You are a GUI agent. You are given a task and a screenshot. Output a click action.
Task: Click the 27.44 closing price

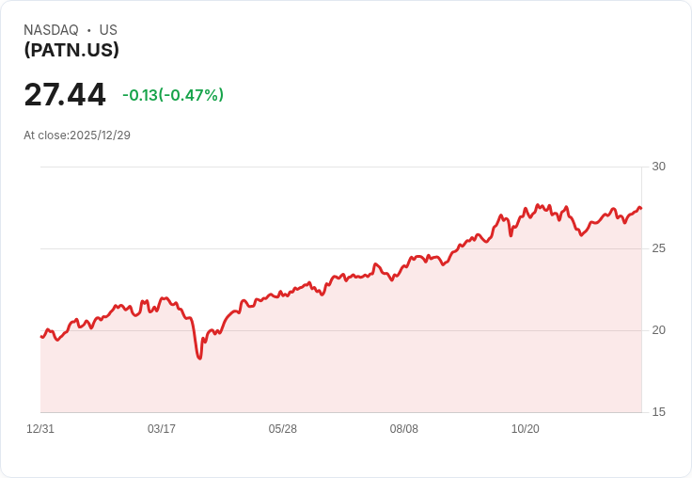click(65, 95)
